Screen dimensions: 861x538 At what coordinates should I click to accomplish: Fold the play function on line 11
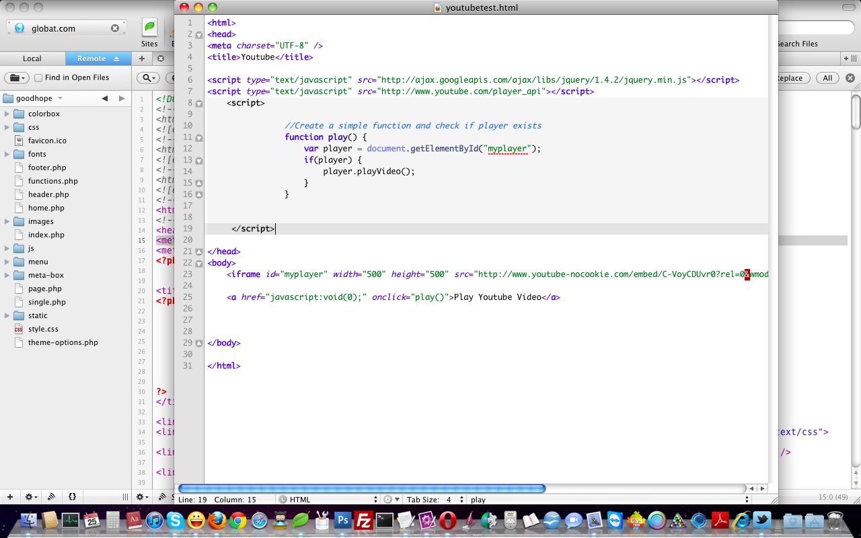(x=199, y=137)
